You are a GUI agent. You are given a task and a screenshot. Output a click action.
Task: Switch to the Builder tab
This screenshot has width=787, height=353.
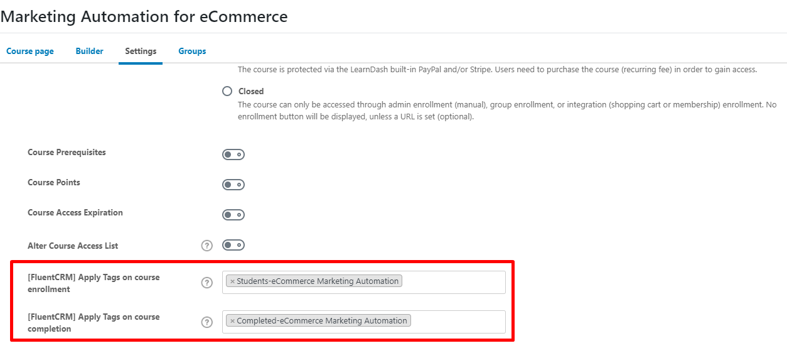(x=89, y=51)
